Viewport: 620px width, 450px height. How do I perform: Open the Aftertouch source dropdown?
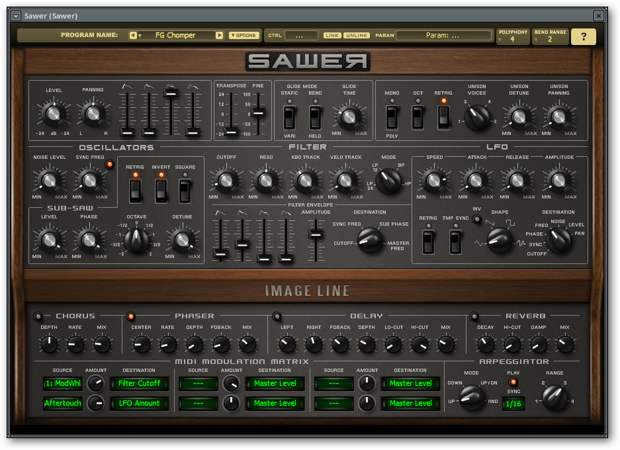tap(63, 403)
